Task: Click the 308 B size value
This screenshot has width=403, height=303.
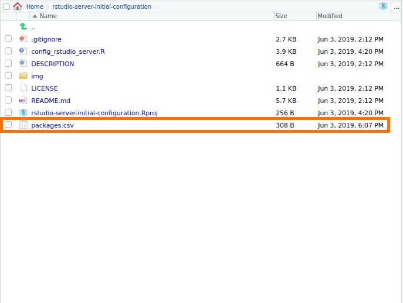Action: (x=285, y=125)
